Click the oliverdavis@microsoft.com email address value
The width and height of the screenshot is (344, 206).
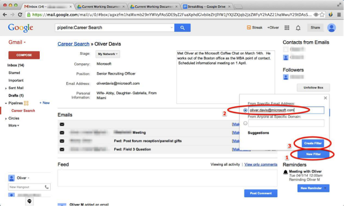pos(118,83)
